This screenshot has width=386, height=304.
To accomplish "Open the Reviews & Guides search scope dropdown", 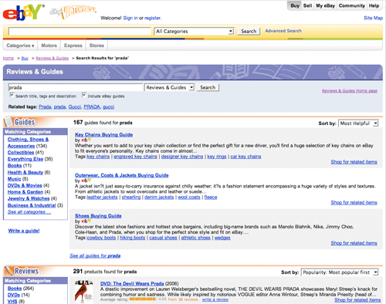I will [170, 87].
